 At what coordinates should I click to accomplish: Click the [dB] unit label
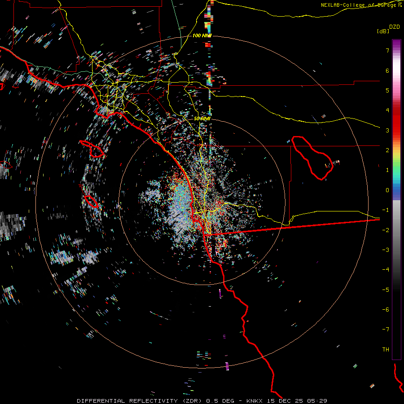pyautogui.click(x=383, y=31)
